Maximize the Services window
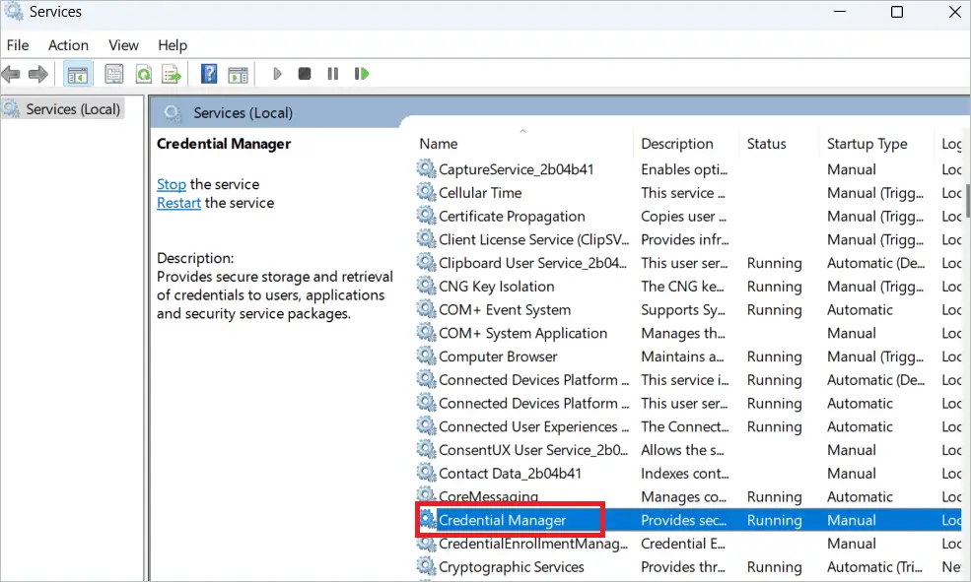The height and width of the screenshot is (582, 971). click(x=897, y=12)
